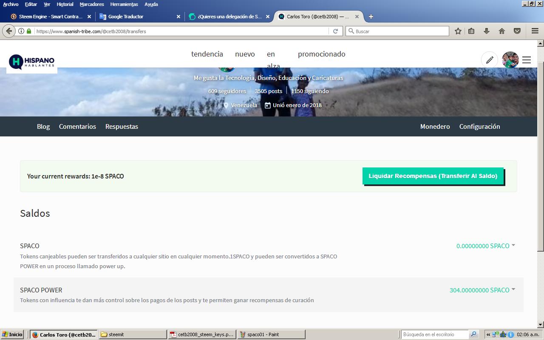
Task: Click the Pocket save icon
Action: pos(517,31)
